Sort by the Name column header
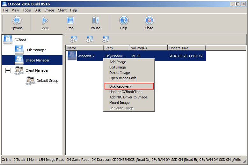Image resolution: width=248 pixels, height=165 pixels. 84,48
